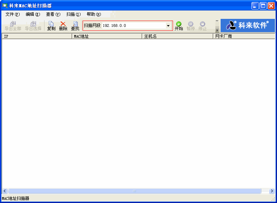277x203 pixels.
Task: Sort by the 主机名 column header
Action: tap(178, 36)
